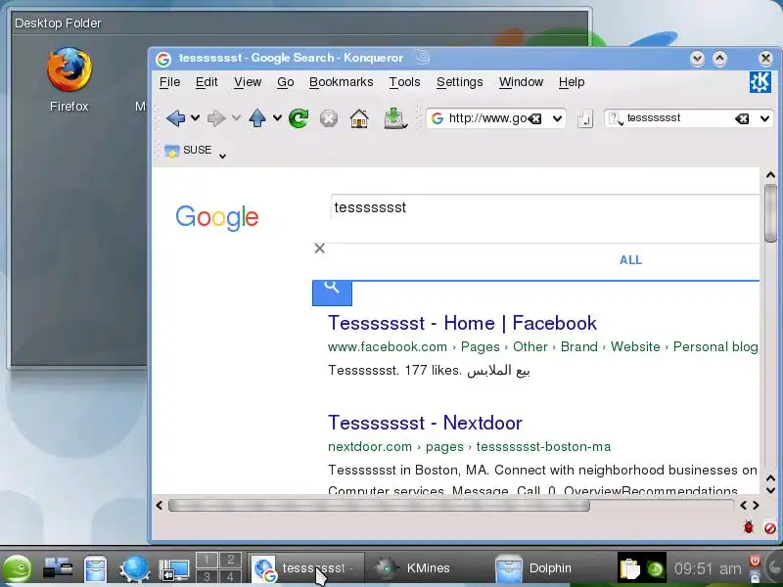Open the Tesssssst Nextdoor result link
This screenshot has width=783, height=587.
pyautogui.click(x=425, y=423)
